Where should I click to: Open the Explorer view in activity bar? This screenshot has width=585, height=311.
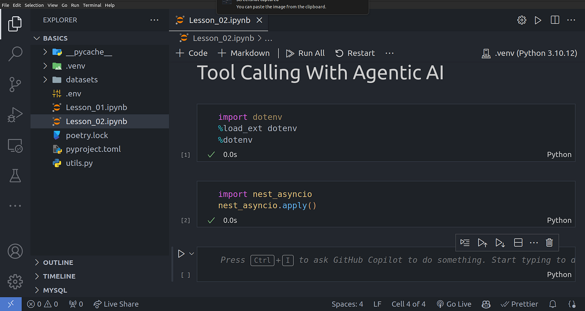pyautogui.click(x=15, y=23)
